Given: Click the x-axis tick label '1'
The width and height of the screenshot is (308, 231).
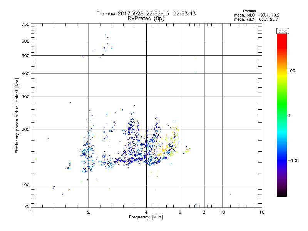Looking at the screenshot, I should click(31, 212).
